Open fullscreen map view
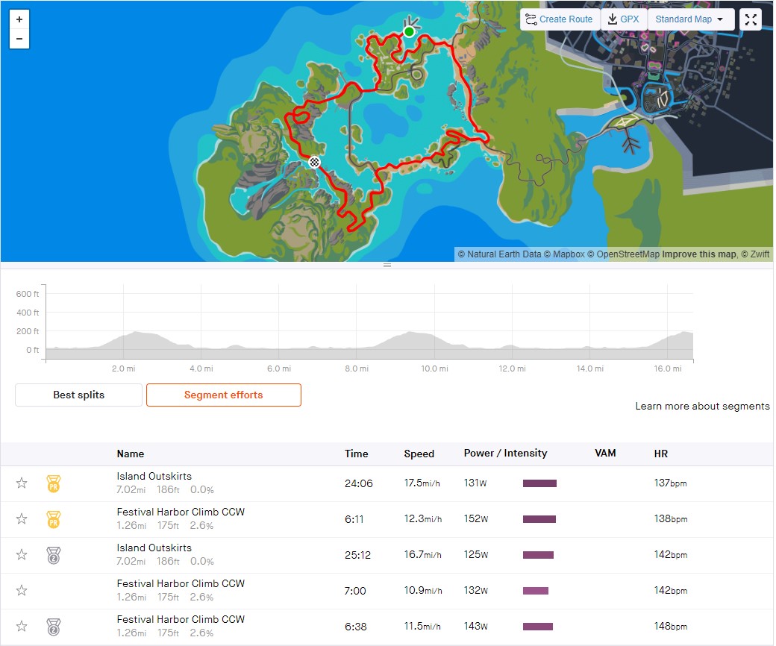Image resolution: width=776 pixels, height=646 pixels. click(752, 19)
